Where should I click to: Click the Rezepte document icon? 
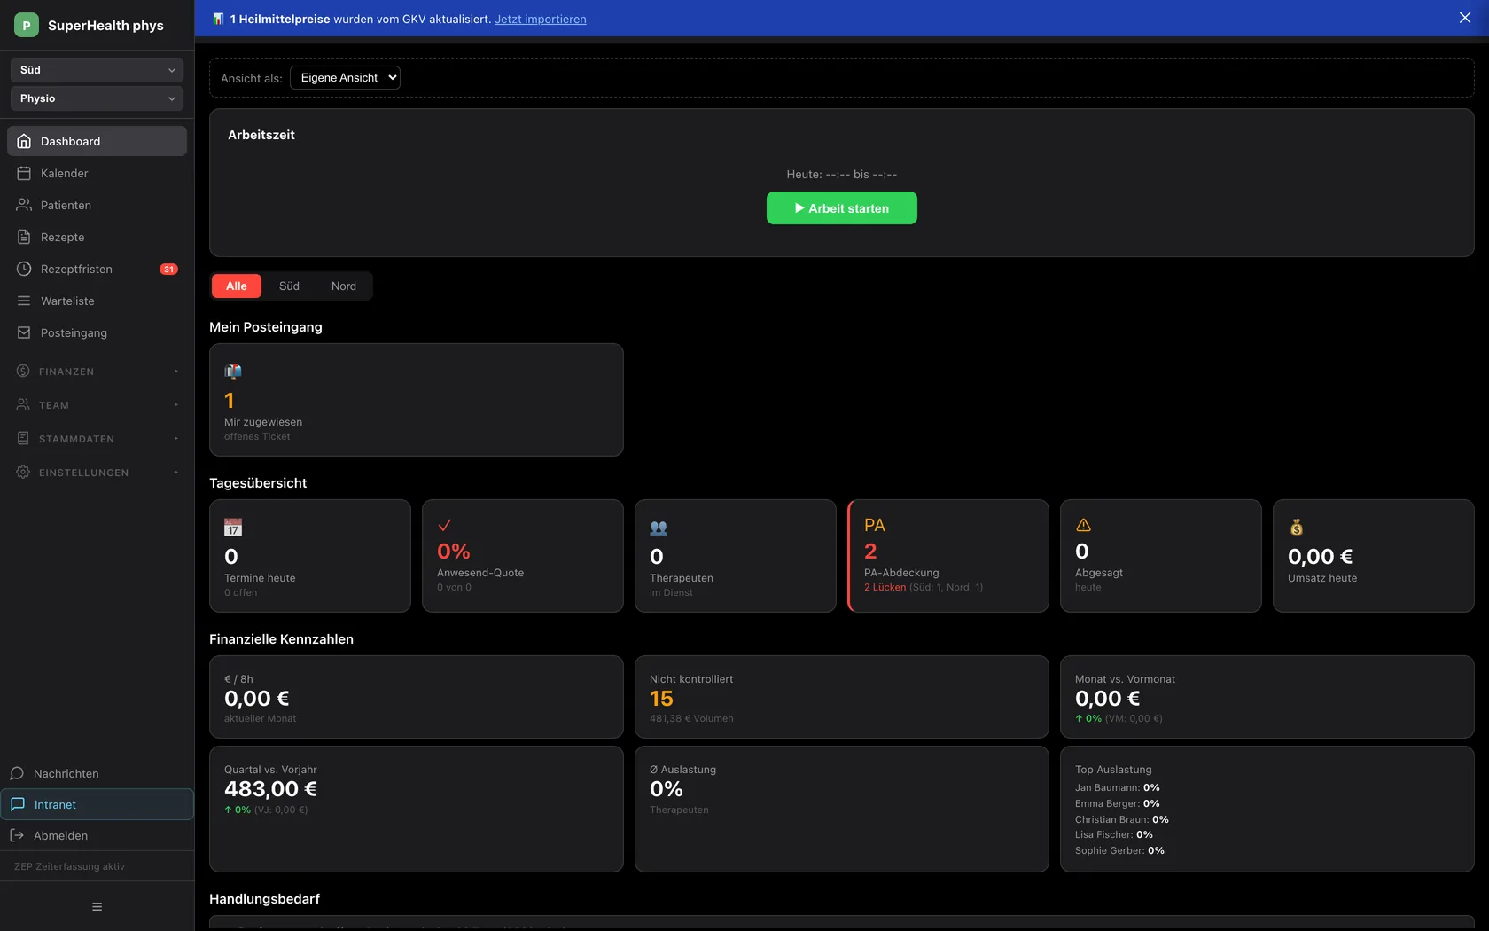point(24,237)
